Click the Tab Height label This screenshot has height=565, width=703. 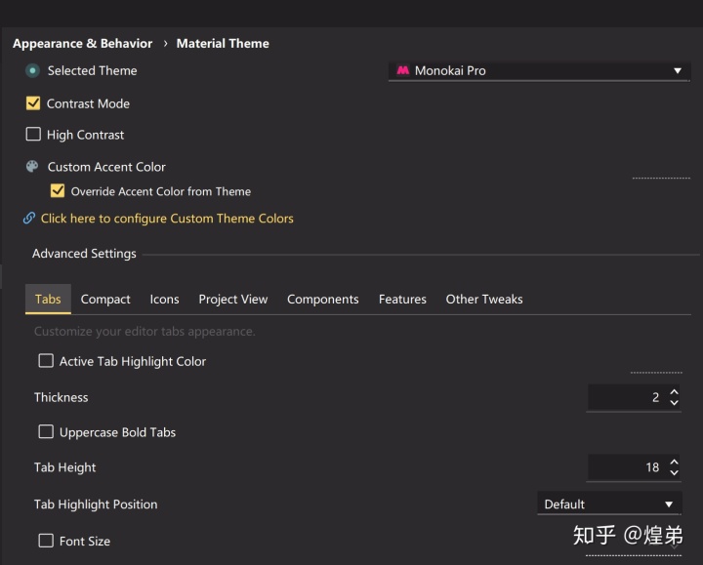coord(65,467)
